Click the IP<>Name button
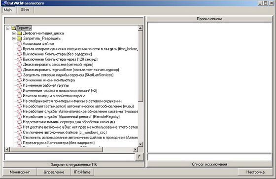 pyautogui.click(x=82, y=172)
